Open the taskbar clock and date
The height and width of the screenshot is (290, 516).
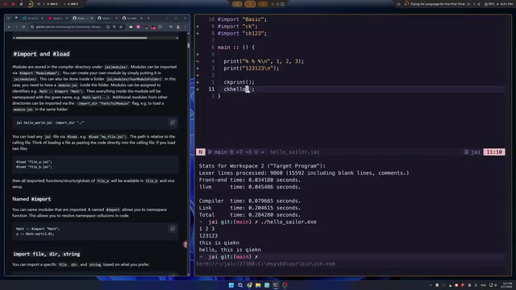point(507,285)
